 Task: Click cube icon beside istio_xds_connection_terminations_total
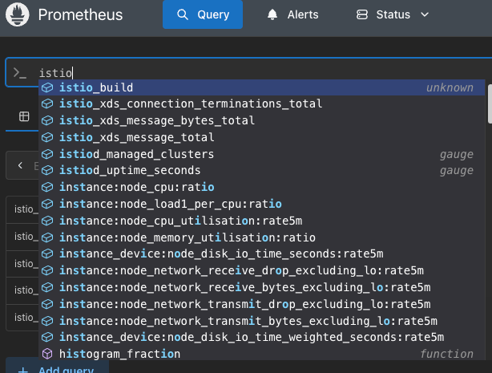tap(47, 103)
